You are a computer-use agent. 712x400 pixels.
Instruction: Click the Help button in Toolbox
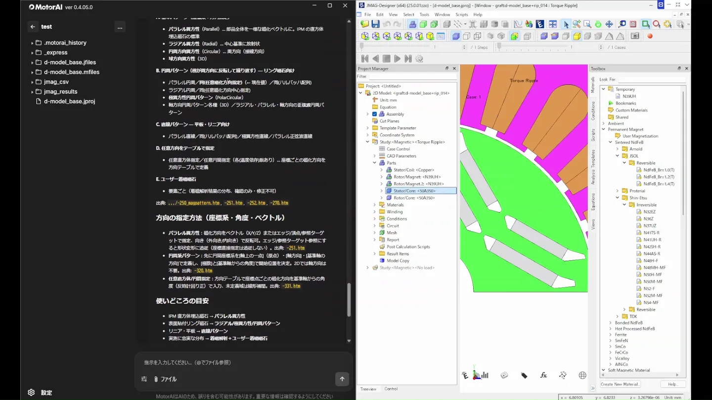coord(672,384)
